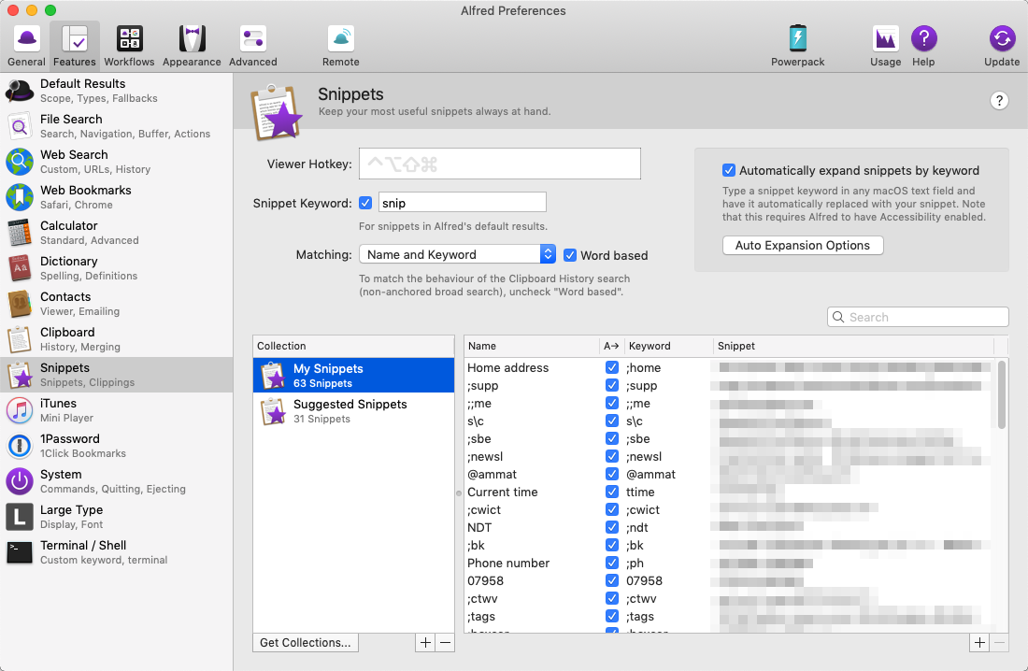Select the iTunes sidebar icon
Screen dimensions: 1028x671
(x=20, y=410)
